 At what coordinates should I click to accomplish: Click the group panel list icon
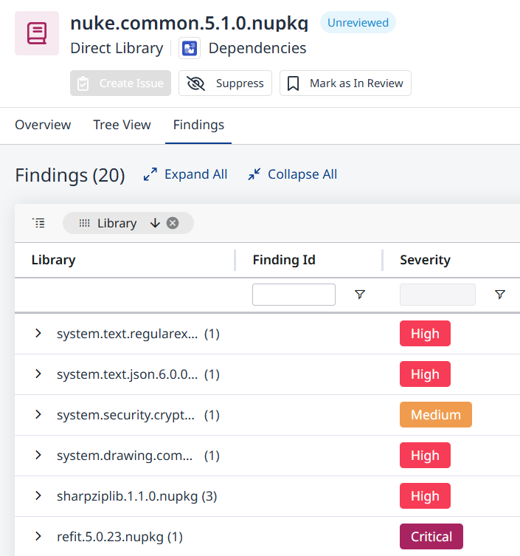pyautogui.click(x=38, y=223)
